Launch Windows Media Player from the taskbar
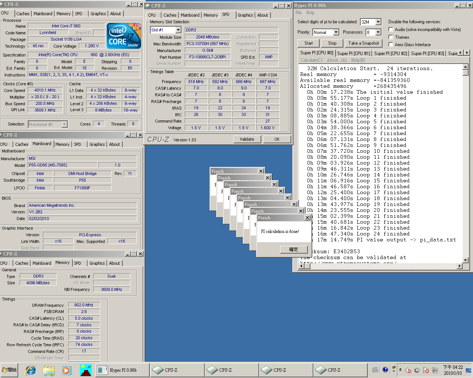The image size is (473, 378). (x=67, y=370)
